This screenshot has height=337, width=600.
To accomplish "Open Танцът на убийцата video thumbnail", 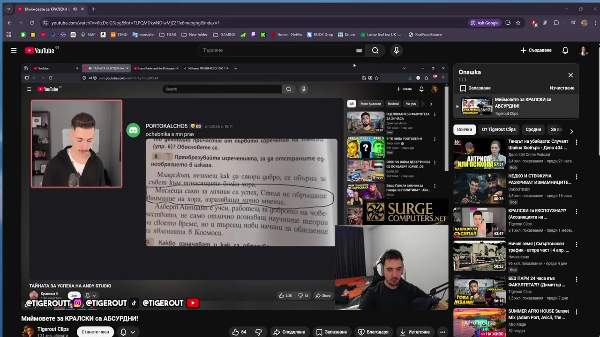I will (479, 154).
